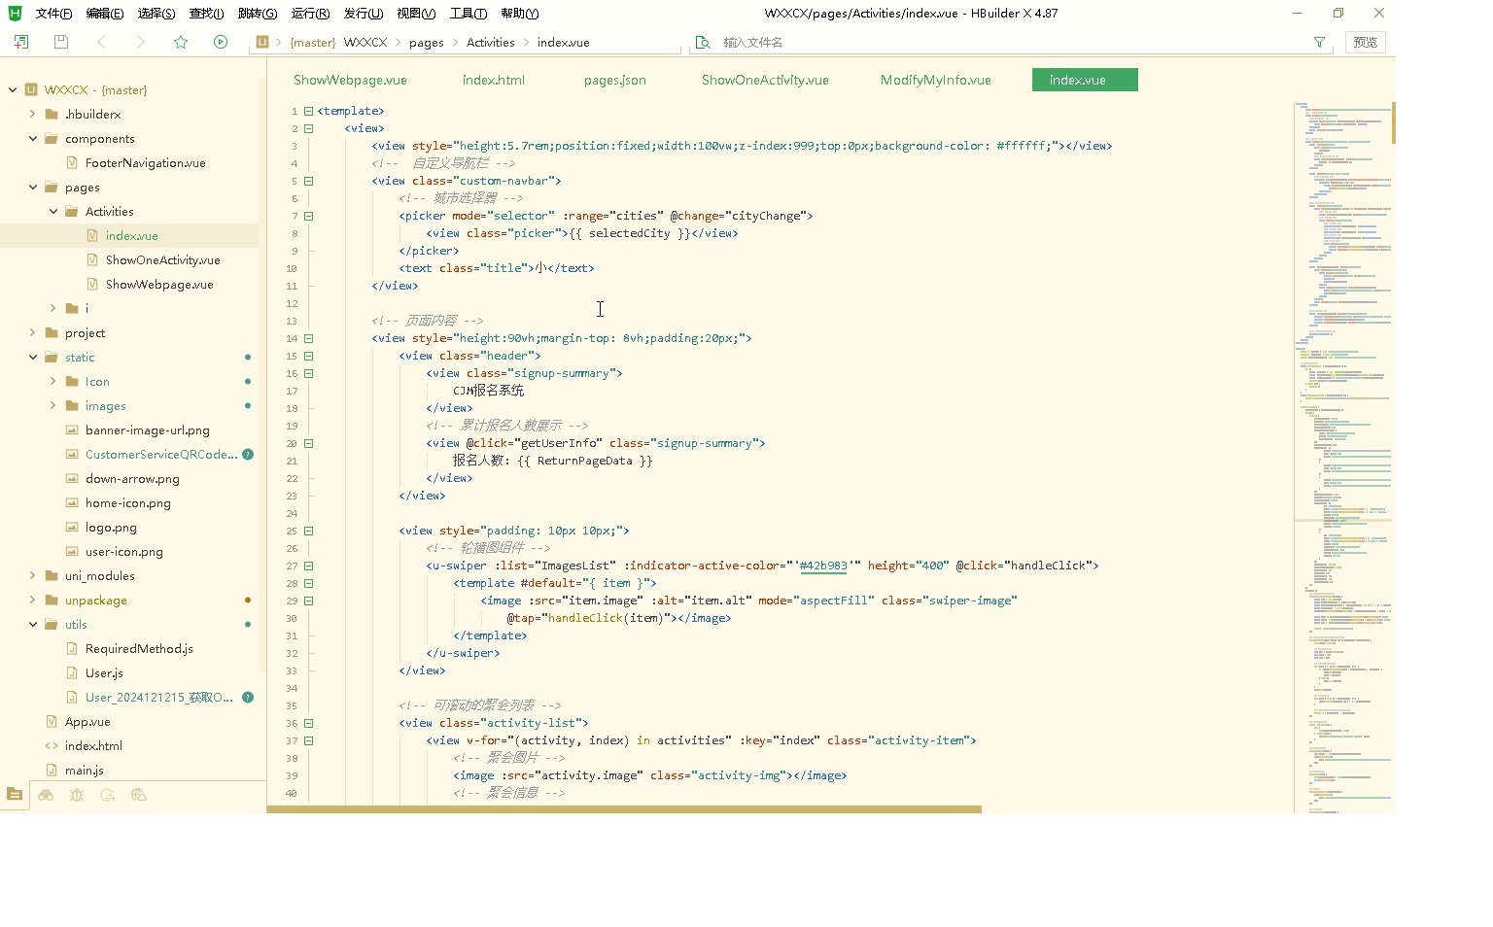Open the debug bug panel icon

click(77, 795)
